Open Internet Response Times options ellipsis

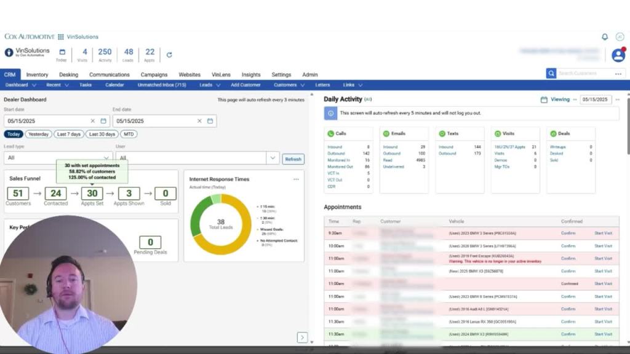pos(296,179)
